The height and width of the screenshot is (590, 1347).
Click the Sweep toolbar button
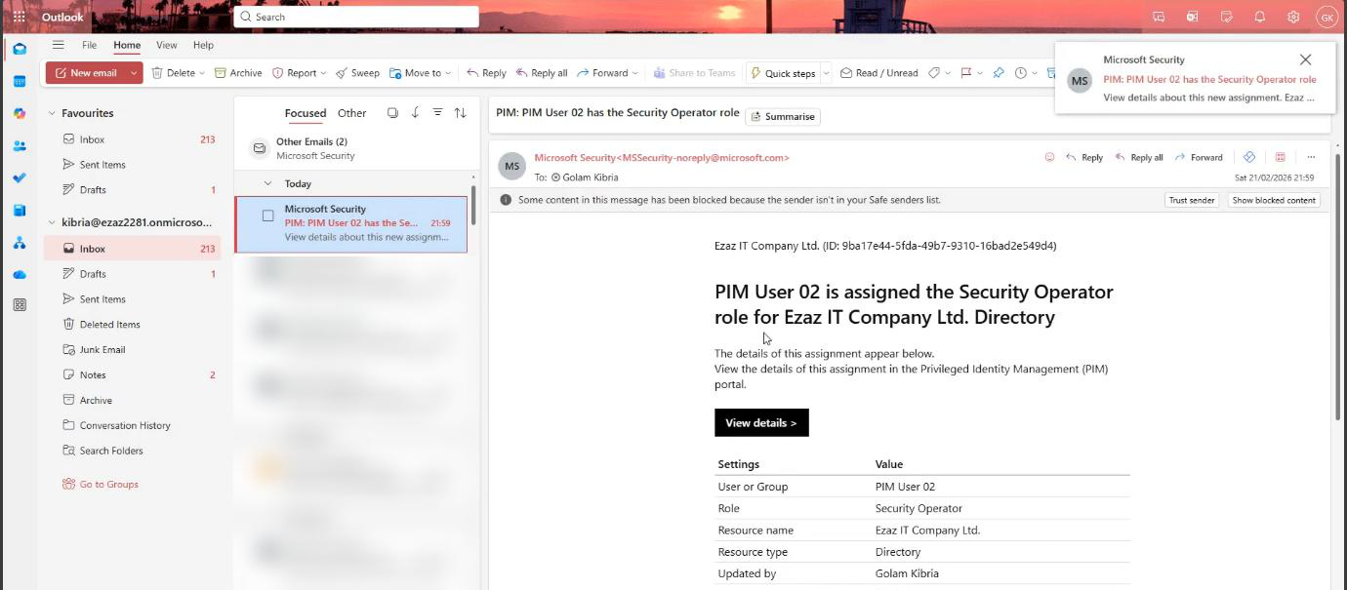pos(357,73)
